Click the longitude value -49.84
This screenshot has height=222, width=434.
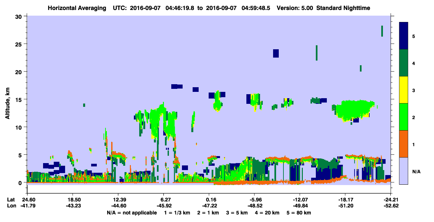tap(300, 206)
